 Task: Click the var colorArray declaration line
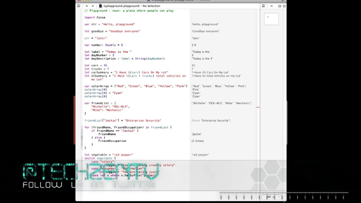click(x=136, y=86)
